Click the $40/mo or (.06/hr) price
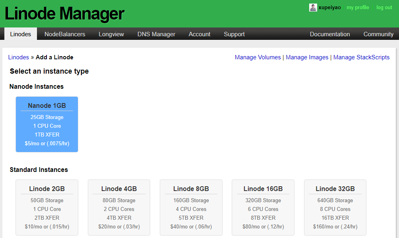Screen dimensions: 399x238 [191, 226]
